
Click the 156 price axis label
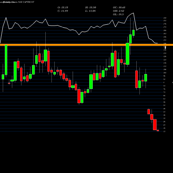tap(165, 37)
